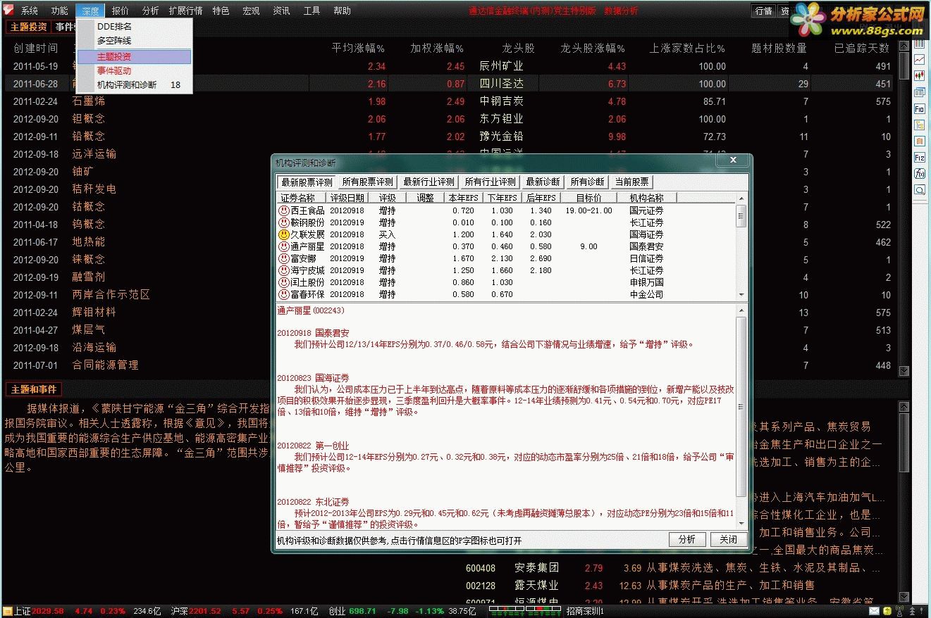This screenshot has height=618, width=931.
Task: Open the 分析 menu in menu bar
Action: tap(150, 11)
